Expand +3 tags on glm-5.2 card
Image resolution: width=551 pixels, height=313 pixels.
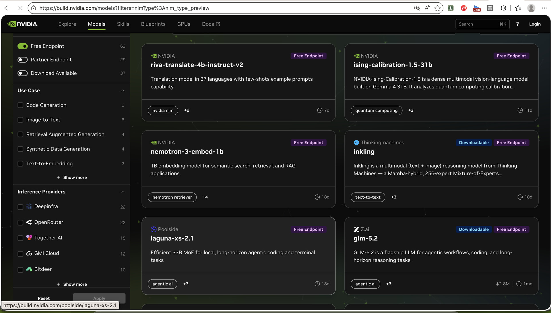(389, 284)
